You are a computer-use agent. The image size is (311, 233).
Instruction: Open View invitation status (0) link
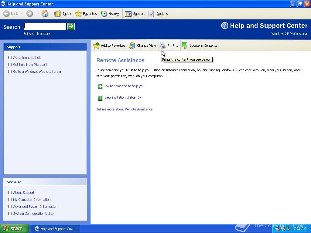point(123,97)
